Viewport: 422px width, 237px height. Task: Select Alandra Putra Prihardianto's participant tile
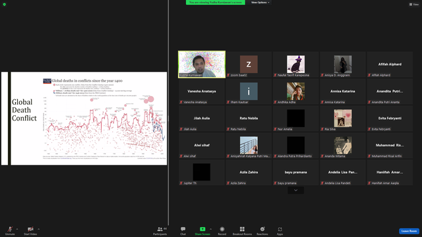pos(296,145)
